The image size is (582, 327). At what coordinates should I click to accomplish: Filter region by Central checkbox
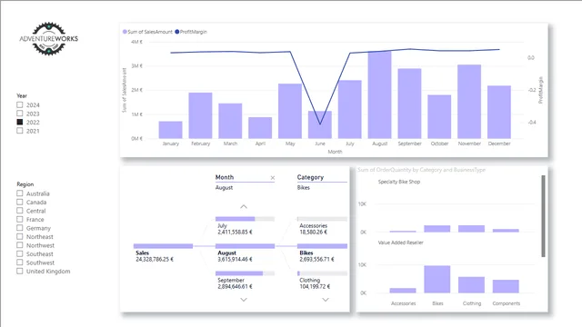pos(20,211)
